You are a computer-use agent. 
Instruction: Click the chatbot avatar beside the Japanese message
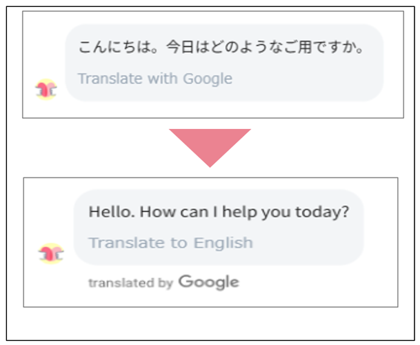(x=46, y=89)
